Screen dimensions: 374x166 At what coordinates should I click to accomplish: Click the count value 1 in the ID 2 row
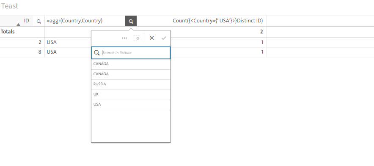[262, 43]
